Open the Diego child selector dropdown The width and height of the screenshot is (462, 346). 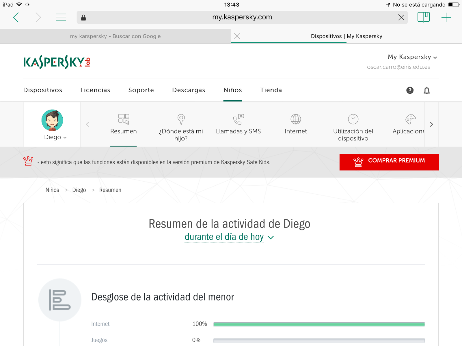click(x=55, y=137)
